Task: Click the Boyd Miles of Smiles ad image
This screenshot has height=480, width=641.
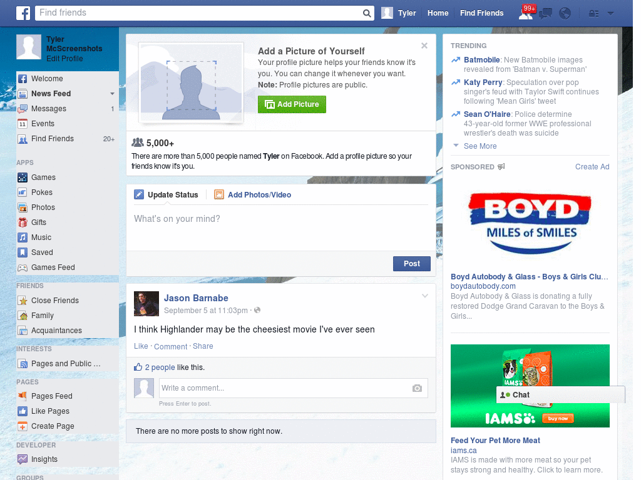Action: 530,224
